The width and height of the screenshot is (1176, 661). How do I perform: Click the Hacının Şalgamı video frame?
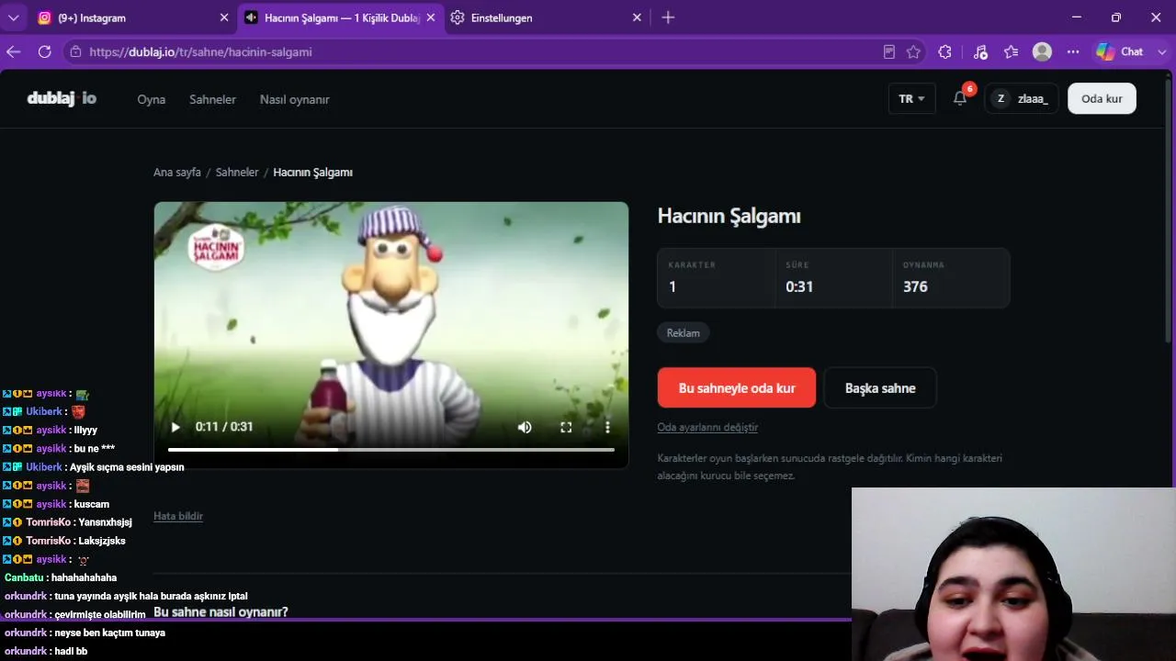[x=391, y=335]
